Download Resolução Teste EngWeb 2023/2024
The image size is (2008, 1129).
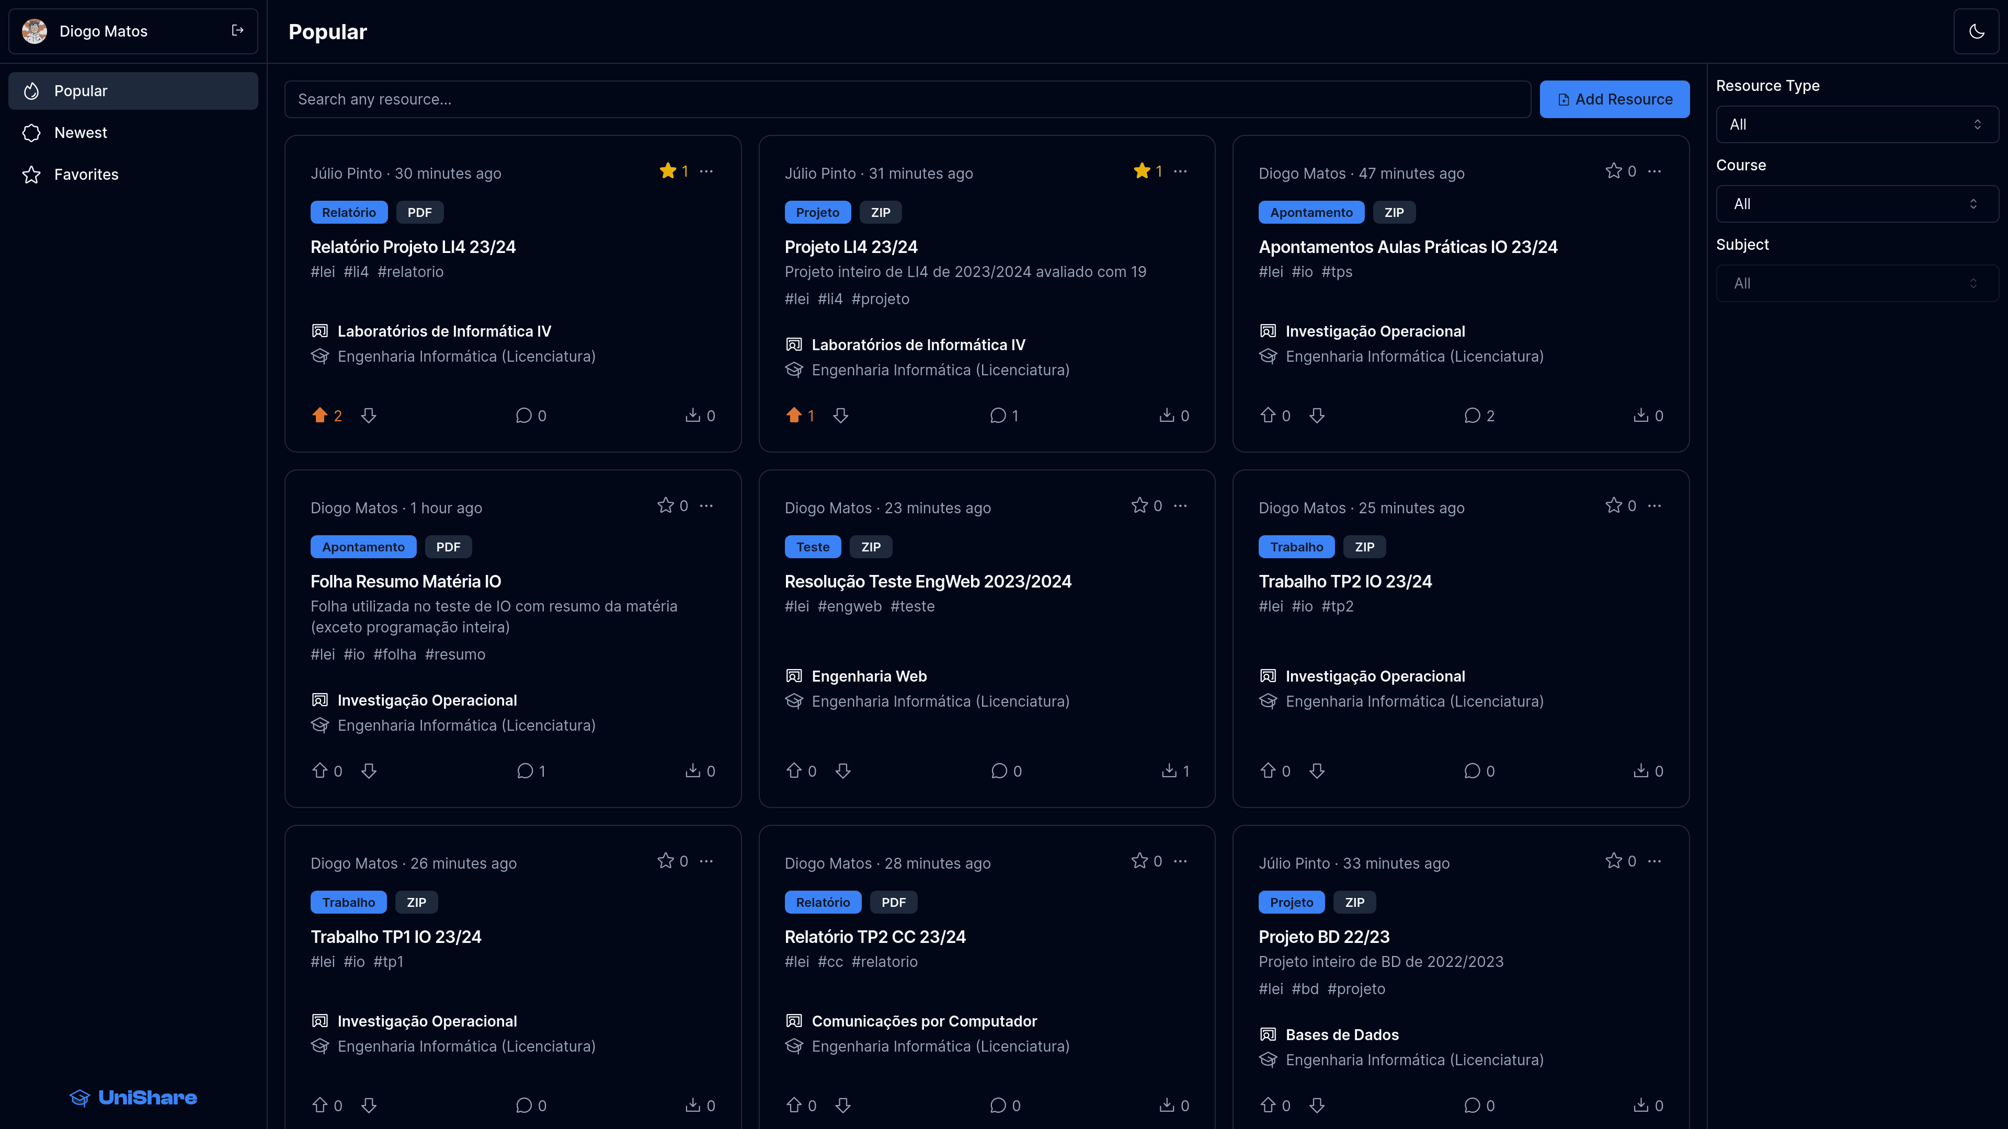click(x=1176, y=770)
